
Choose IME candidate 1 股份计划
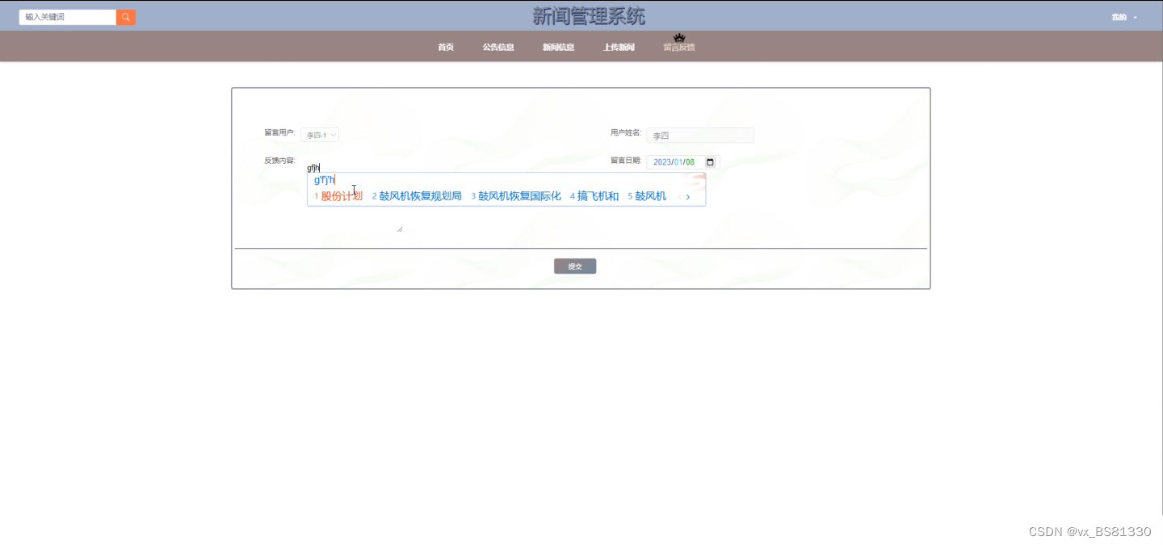click(338, 196)
